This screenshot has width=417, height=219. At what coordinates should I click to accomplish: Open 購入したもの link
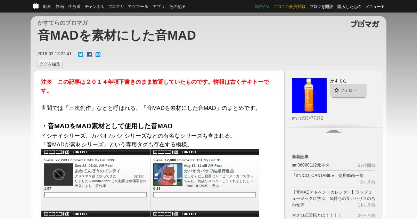[349, 7]
